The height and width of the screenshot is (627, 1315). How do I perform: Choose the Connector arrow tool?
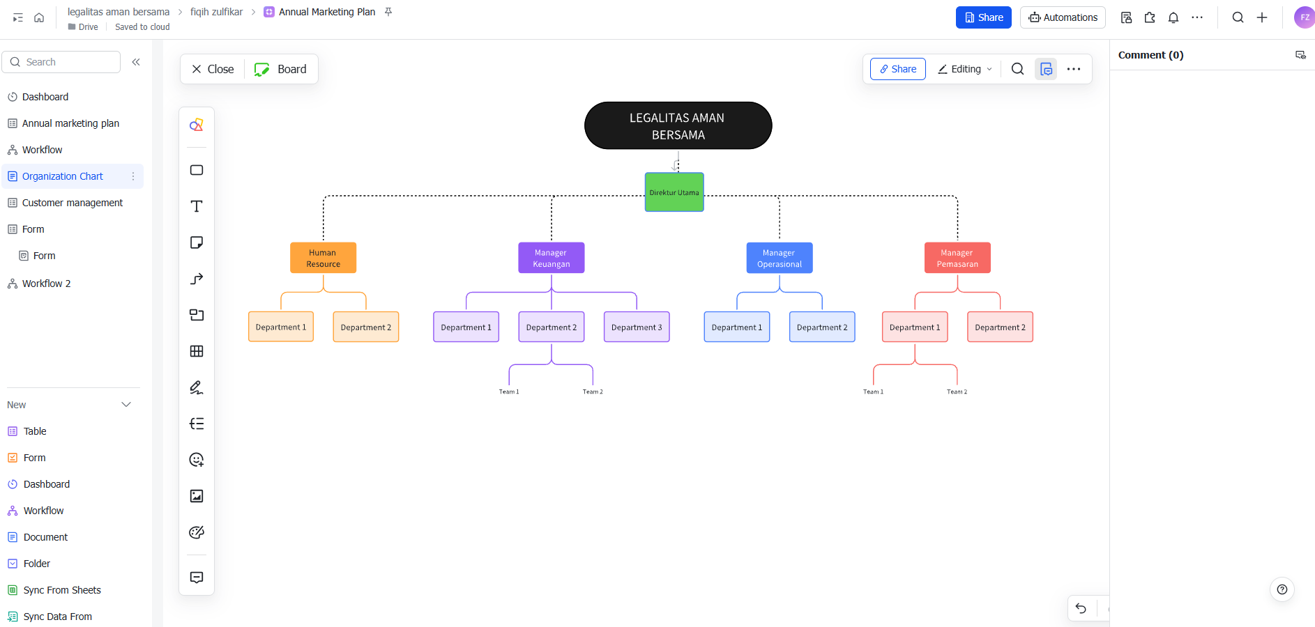coord(197,279)
